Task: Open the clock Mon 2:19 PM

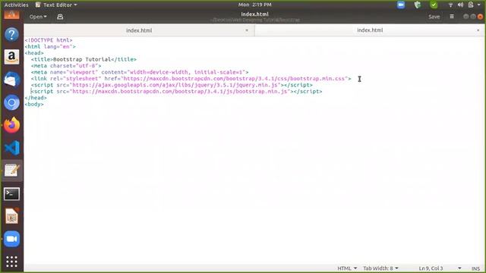Action: (x=255, y=5)
